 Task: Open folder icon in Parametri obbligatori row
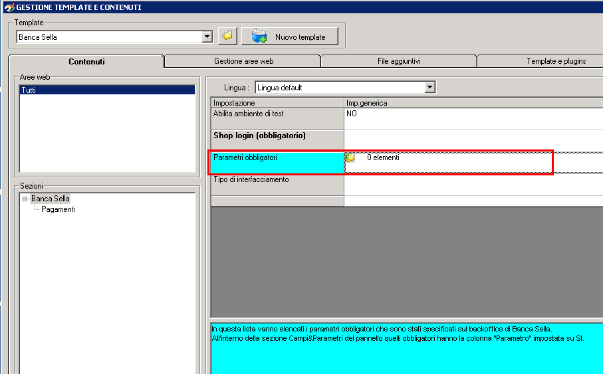pos(350,157)
